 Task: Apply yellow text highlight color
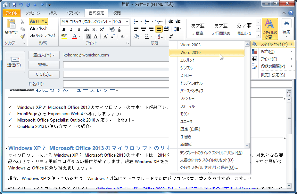pyautogui.click(x=64, y=36)
